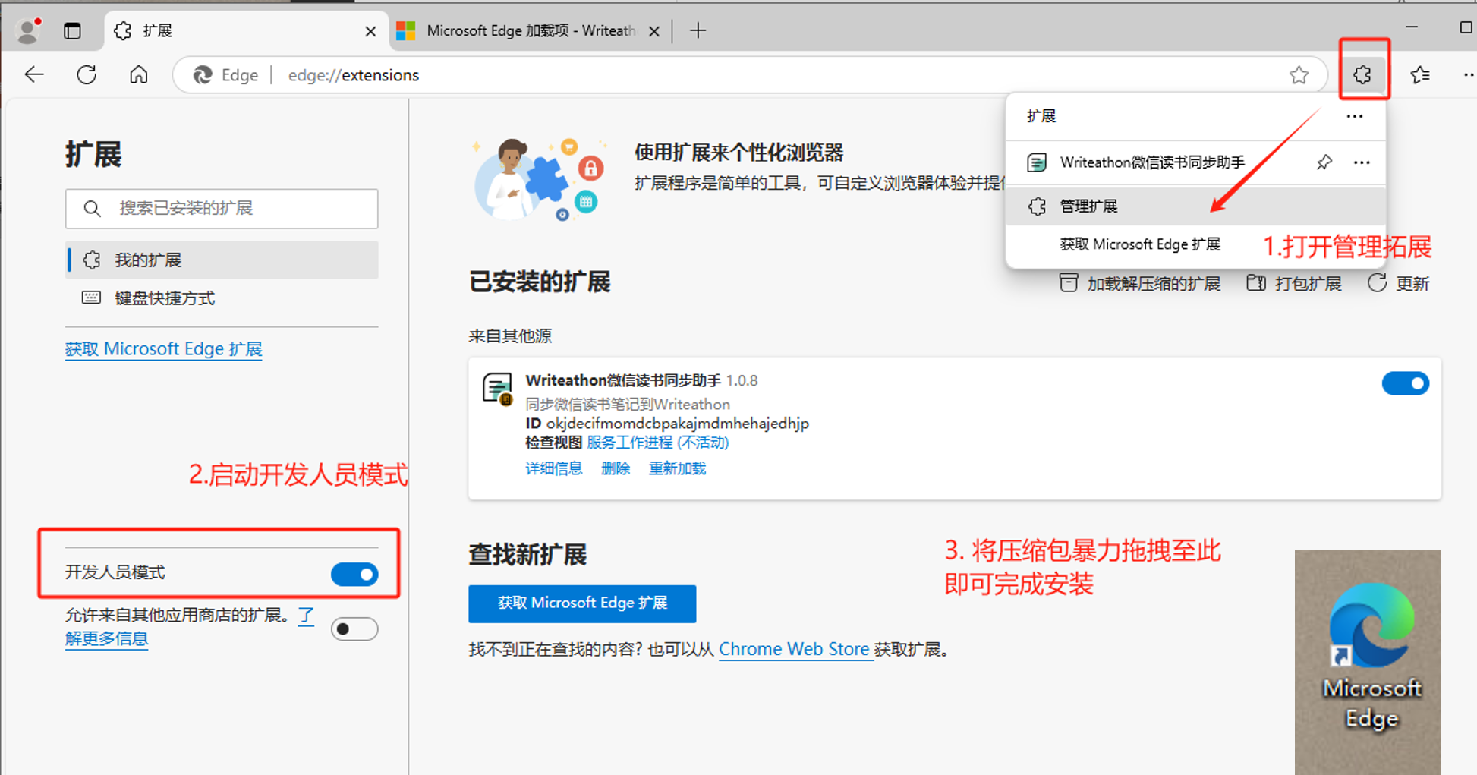Click the Writeathon extension card icon
The height and width of the screenshot is (775, 1477).
(x=498, y=389)
